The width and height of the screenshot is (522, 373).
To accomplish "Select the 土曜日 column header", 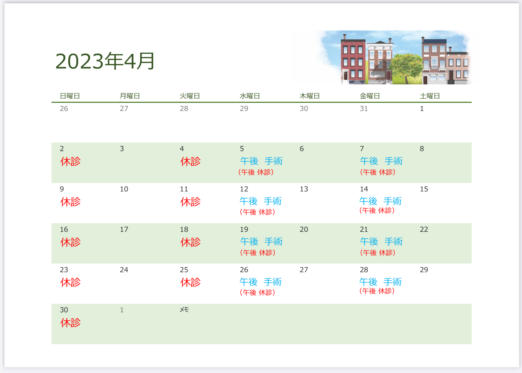I will tap(430, 96).
